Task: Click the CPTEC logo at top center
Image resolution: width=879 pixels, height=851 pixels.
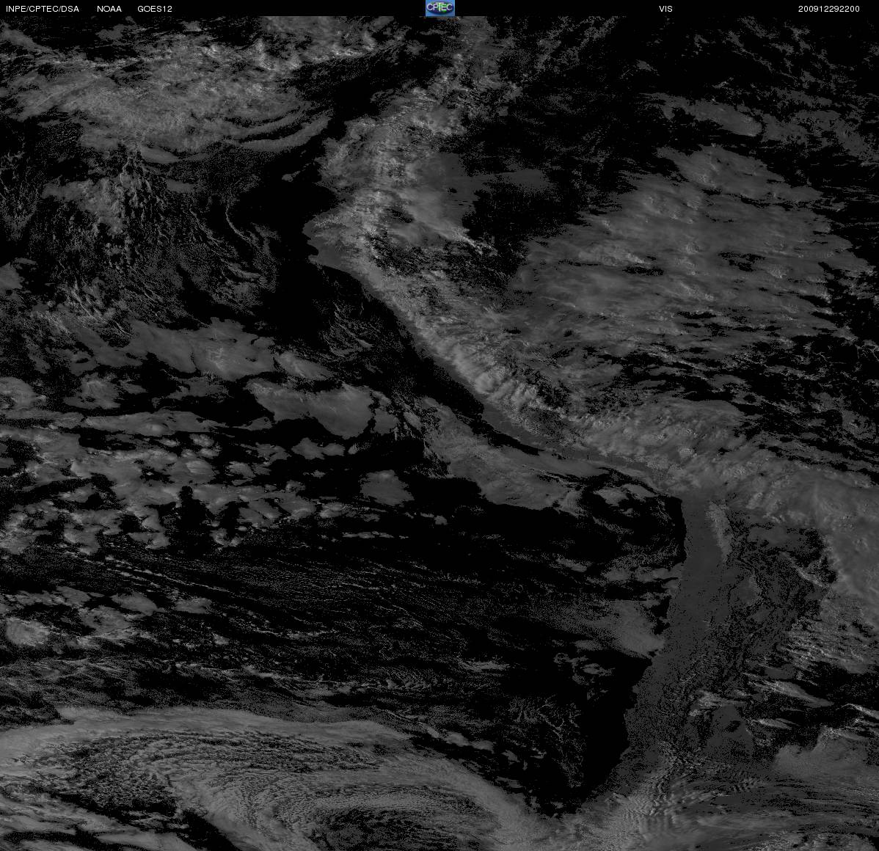Action: click(x=439, y=8)
